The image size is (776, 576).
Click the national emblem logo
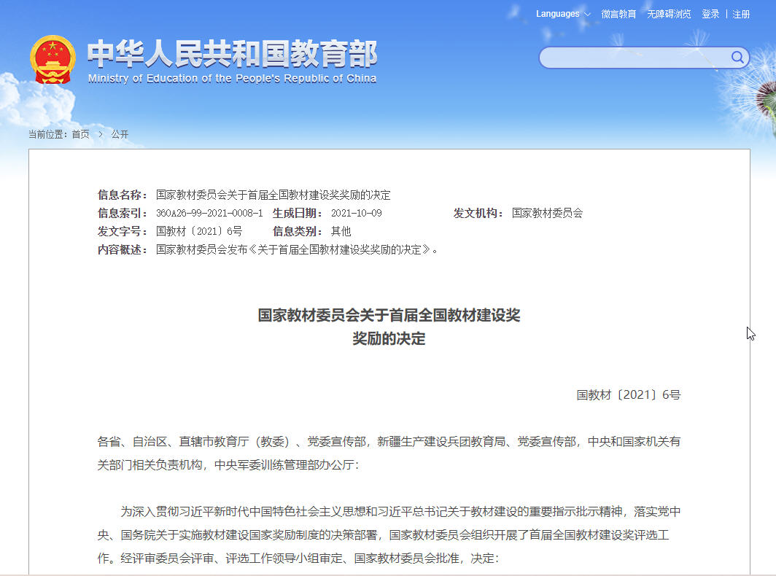[x=53, y=60]
